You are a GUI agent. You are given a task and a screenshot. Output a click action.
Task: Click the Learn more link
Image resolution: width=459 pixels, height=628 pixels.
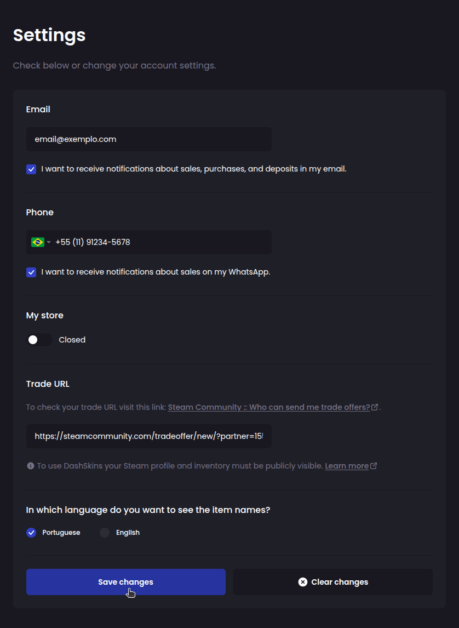(x=346, y=465)
